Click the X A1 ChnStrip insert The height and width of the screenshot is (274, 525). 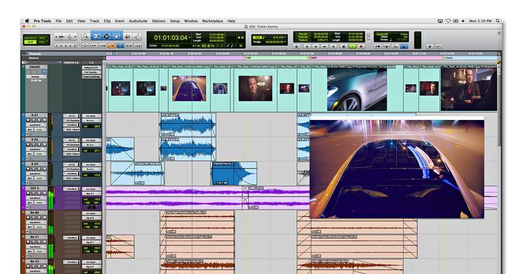point(71,125)
